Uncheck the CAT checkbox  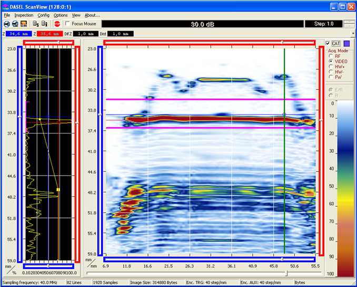(328, 43)
